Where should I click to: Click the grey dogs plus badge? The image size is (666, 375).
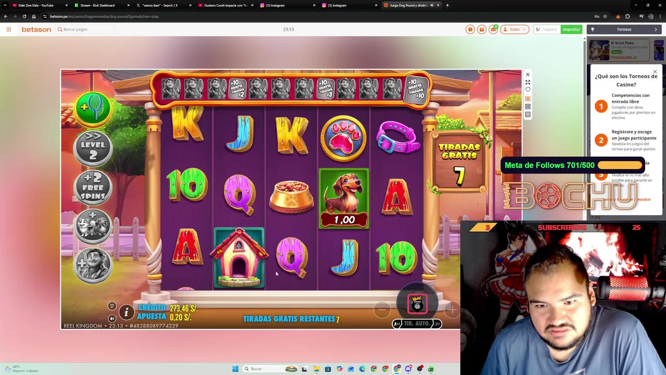click(x=93, y=226)
